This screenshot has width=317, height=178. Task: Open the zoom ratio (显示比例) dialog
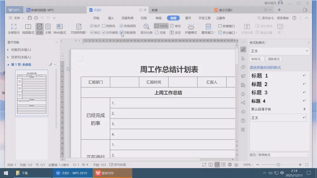pos(146,29)
